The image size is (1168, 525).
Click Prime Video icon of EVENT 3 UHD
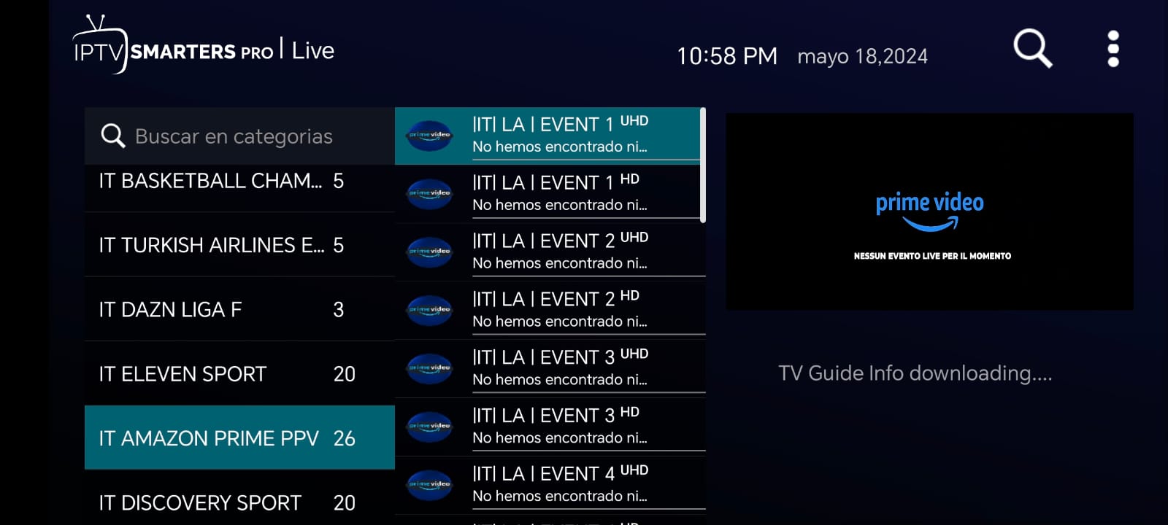(x=429, y=368)
